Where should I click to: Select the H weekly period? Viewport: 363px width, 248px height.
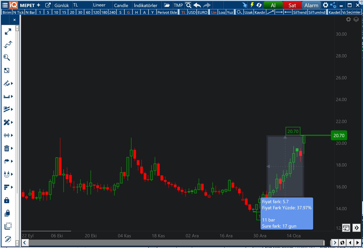click(136, 12)
